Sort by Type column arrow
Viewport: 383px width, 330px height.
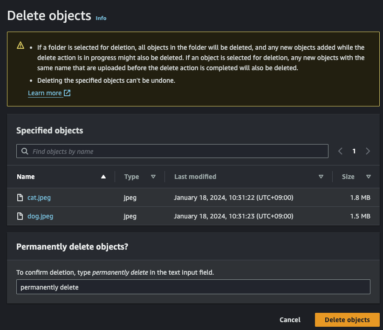153,177
